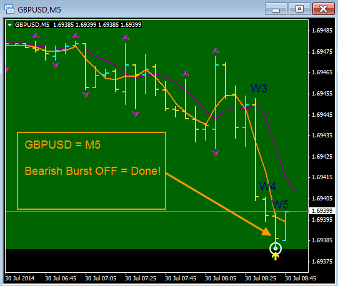Select the W5 wave label

(280, 205)
